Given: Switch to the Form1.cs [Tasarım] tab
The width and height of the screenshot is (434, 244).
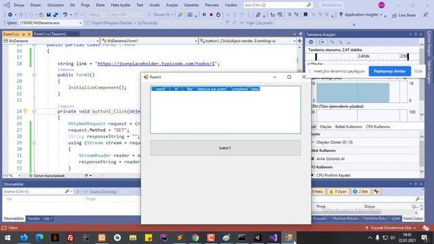Looking at the screenshot, I should coord(50,34).
